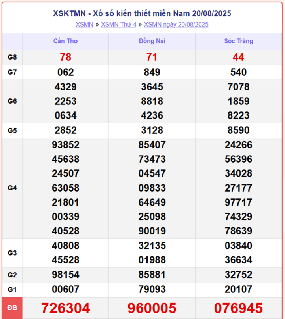This screenshot has width=285, height=319.
Task: Click the special prize number 076945
Action: click(x=239, y=308)
